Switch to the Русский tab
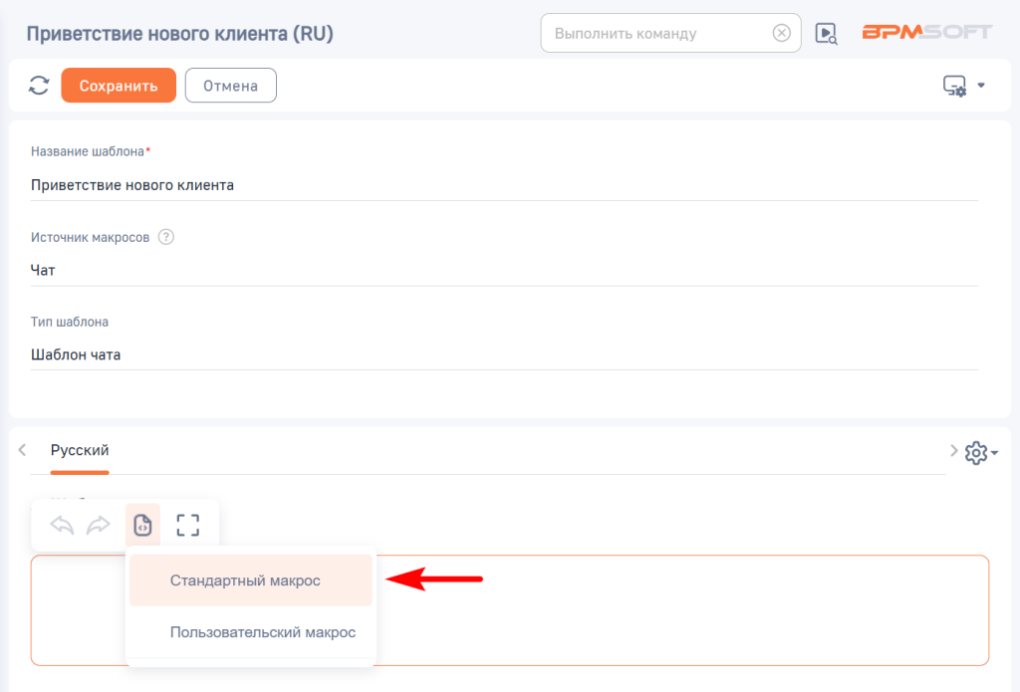The width and height of the screenshot is (1020, 692). tap(80, 451)
